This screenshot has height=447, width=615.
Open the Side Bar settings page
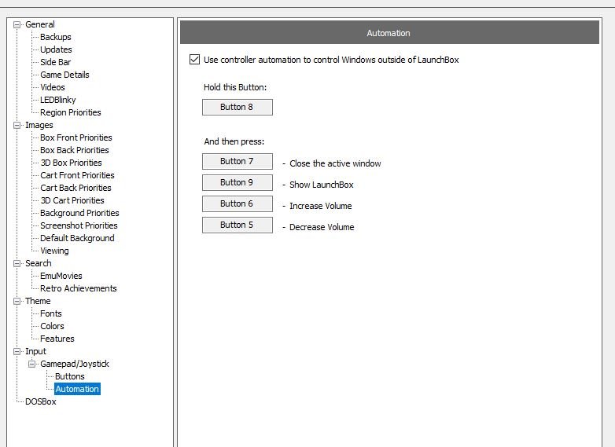pyautogui.click(x=55, y=62)
